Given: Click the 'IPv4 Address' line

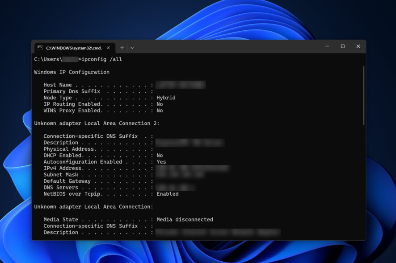Looking at the screenshot, I should pos(136,168).
